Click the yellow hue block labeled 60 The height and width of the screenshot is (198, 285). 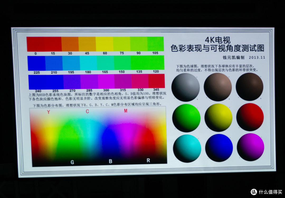(104, 44)
